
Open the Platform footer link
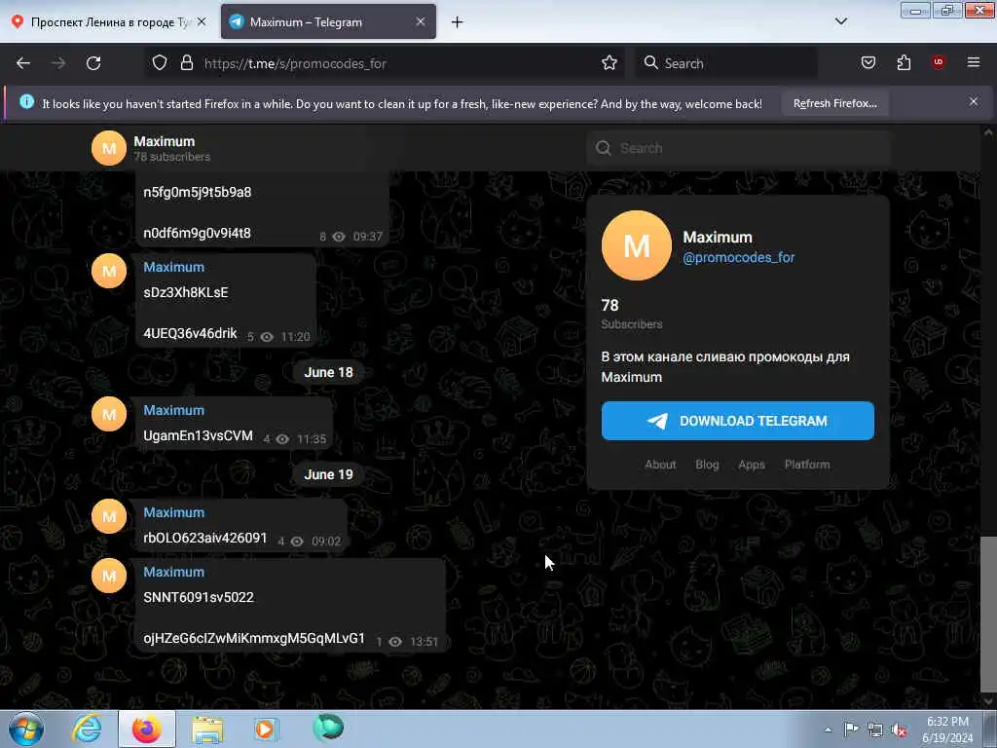pyautogui.click(x=807, y=465)
